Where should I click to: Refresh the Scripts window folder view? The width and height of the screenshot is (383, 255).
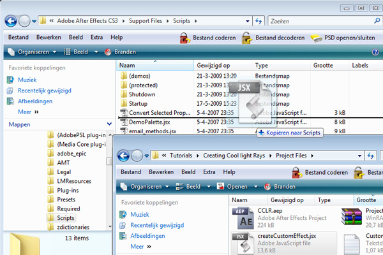coord(259,21)
